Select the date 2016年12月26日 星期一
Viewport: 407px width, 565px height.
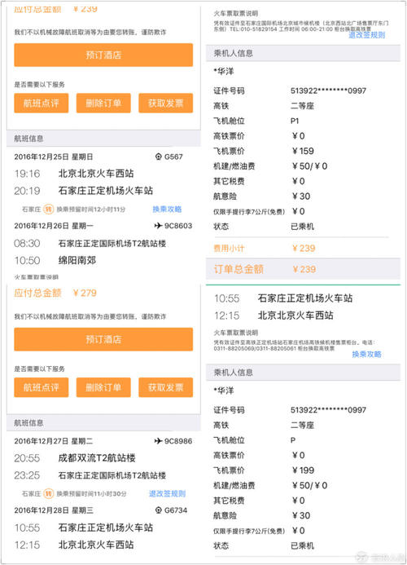tap(54, 226)
